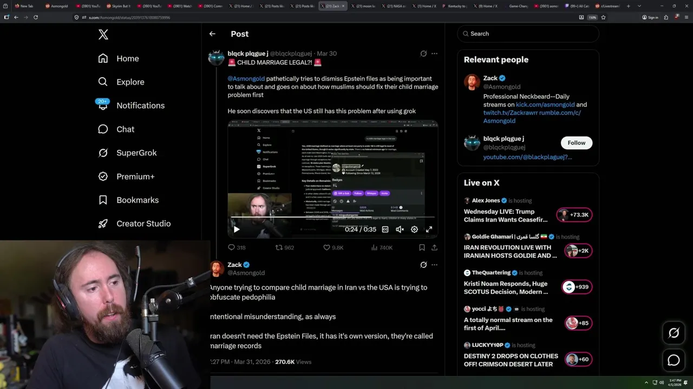Click the address bar URL
693x389 pixels.
(129, 17)
